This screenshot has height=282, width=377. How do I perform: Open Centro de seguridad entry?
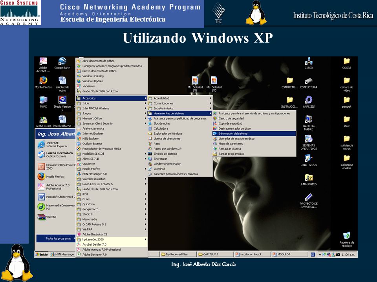tap(254, 118)
